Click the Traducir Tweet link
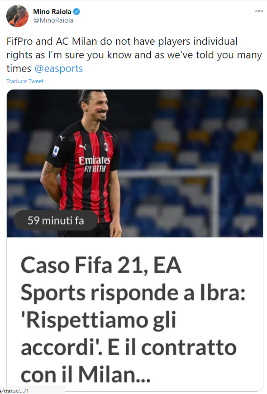The width and height of the screenshot is (267, 394). pos(25,81)
